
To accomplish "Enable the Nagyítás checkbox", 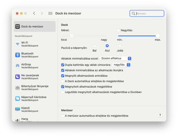I will click(x=118, y=30).
